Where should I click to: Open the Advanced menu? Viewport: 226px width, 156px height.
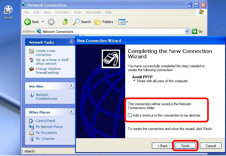pos(93,12)
